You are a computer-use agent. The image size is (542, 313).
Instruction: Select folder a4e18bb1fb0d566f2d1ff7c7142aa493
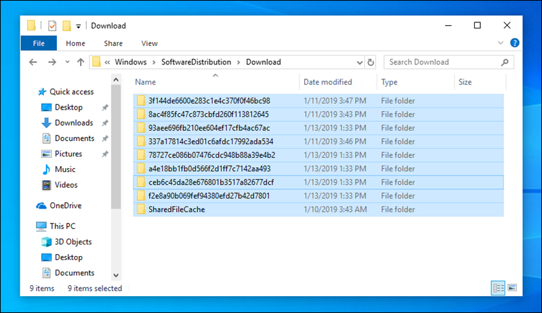point(318,169)
